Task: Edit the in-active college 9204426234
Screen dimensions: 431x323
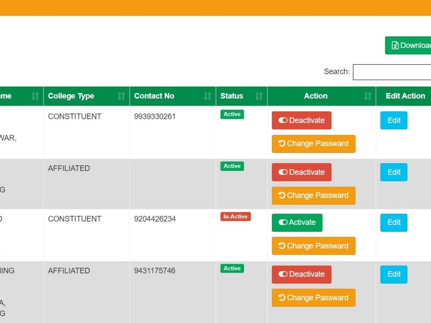Action: point(394,223)
